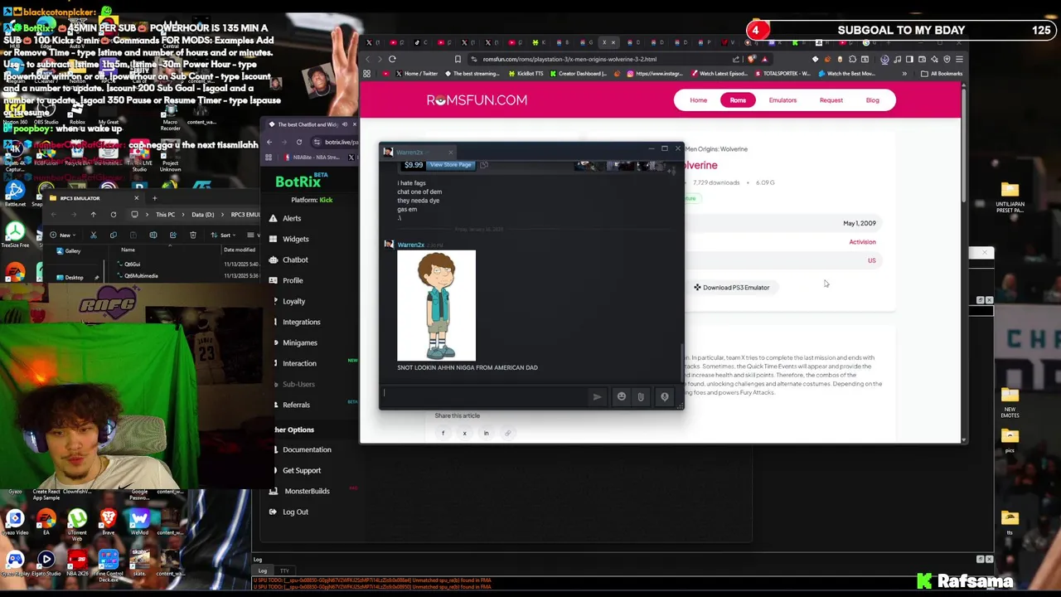Click This PC in the breadcrumb path
Image resolution: width=1061 pixels, height=597 pixels.
pos(165,215)
